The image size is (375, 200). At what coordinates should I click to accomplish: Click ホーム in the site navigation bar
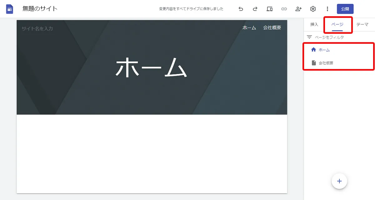coord(249,28)
